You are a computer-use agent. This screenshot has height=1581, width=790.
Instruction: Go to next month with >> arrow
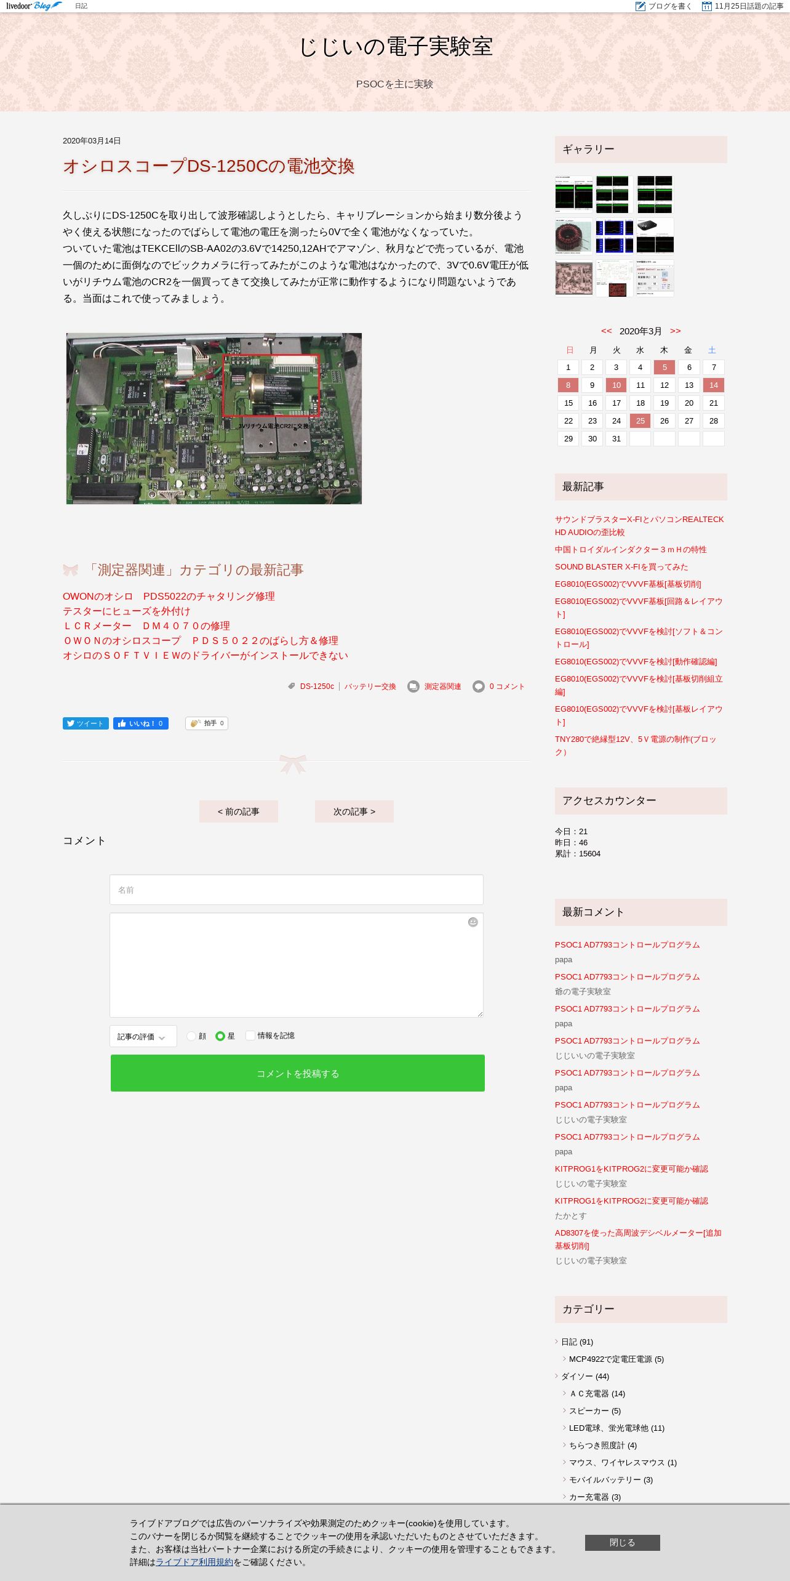tap(676, 331)
